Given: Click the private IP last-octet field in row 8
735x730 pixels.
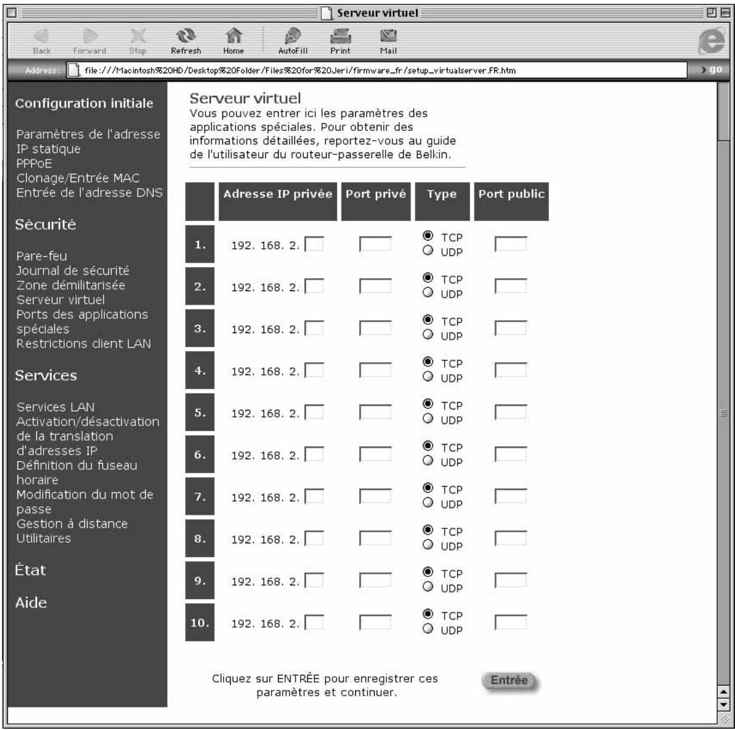Looking at the screenshot, I should tap(314, 538).
